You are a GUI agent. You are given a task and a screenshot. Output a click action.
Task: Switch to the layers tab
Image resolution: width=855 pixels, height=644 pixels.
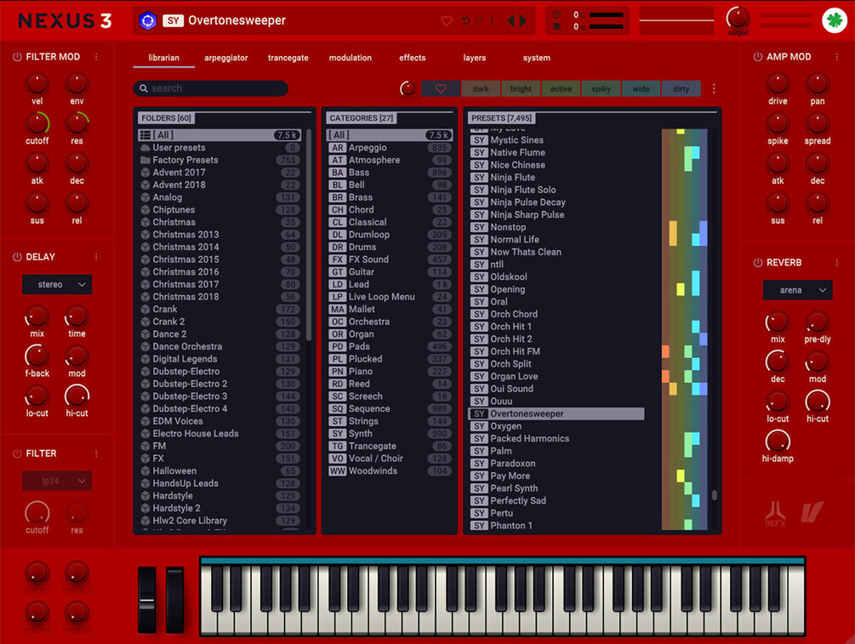pos(475,58)
